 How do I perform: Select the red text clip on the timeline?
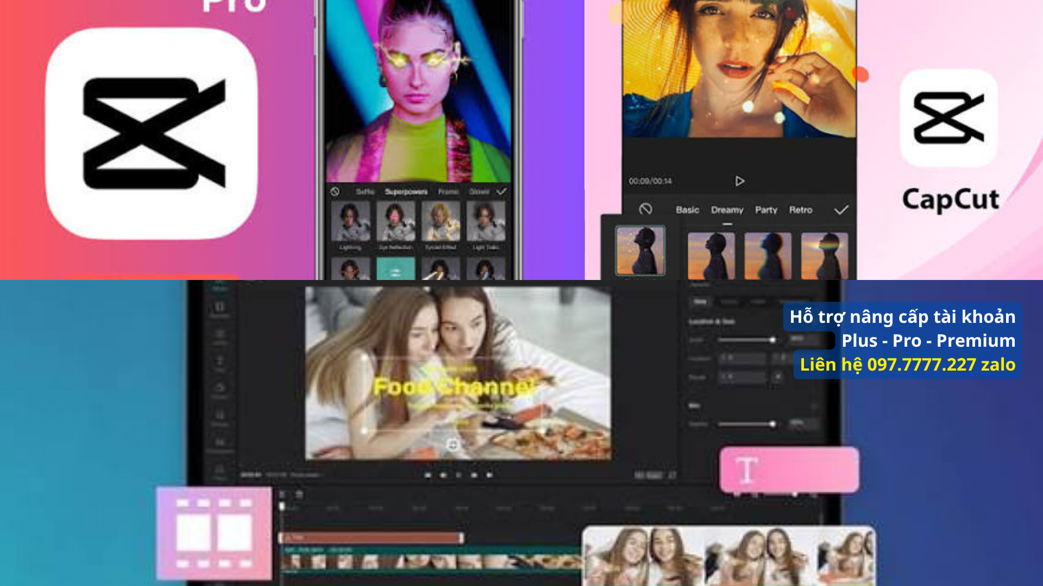(371, 538)
